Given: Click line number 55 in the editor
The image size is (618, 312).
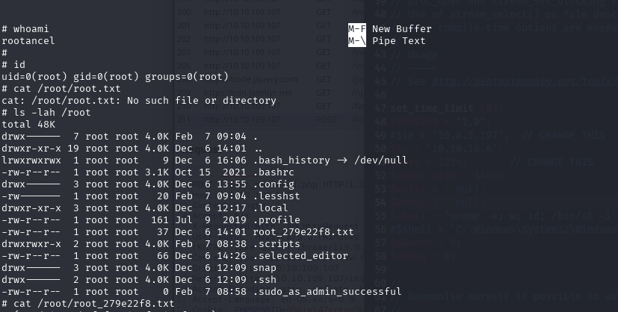Looking at the screenshot, I should pos(380,216).
